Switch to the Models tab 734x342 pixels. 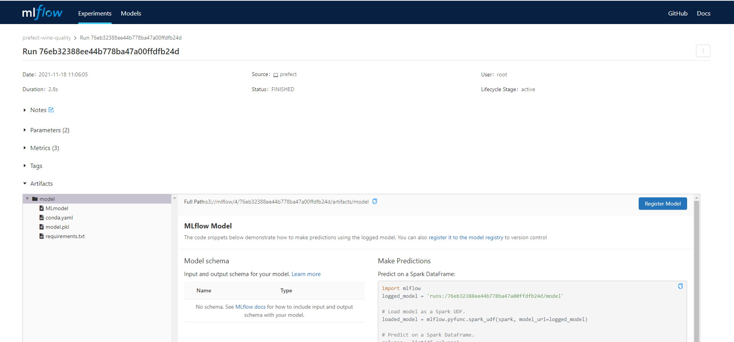click(x=131, y=13)
